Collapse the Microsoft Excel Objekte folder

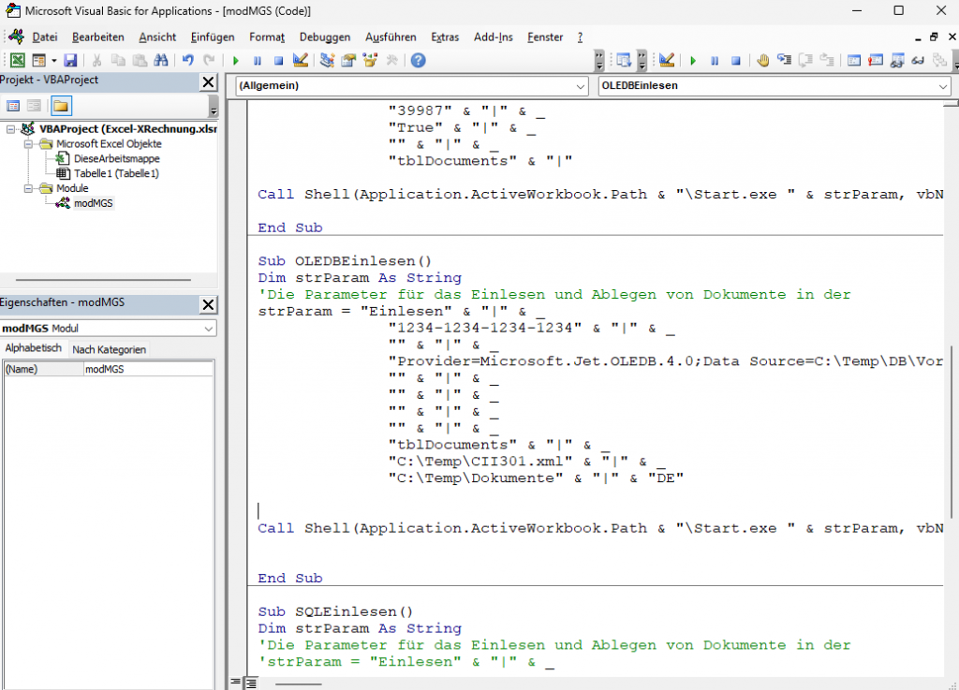point(28,144)
